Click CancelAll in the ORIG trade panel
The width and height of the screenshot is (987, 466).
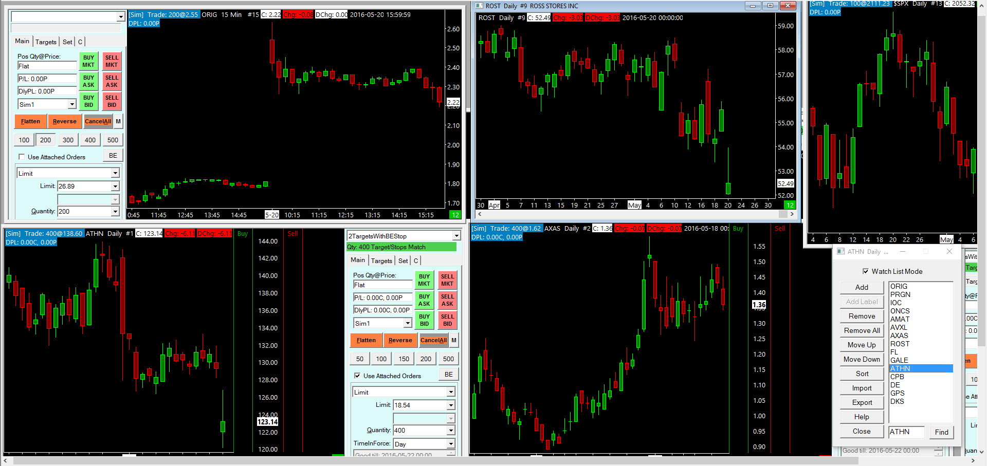(x=98, y=121)
